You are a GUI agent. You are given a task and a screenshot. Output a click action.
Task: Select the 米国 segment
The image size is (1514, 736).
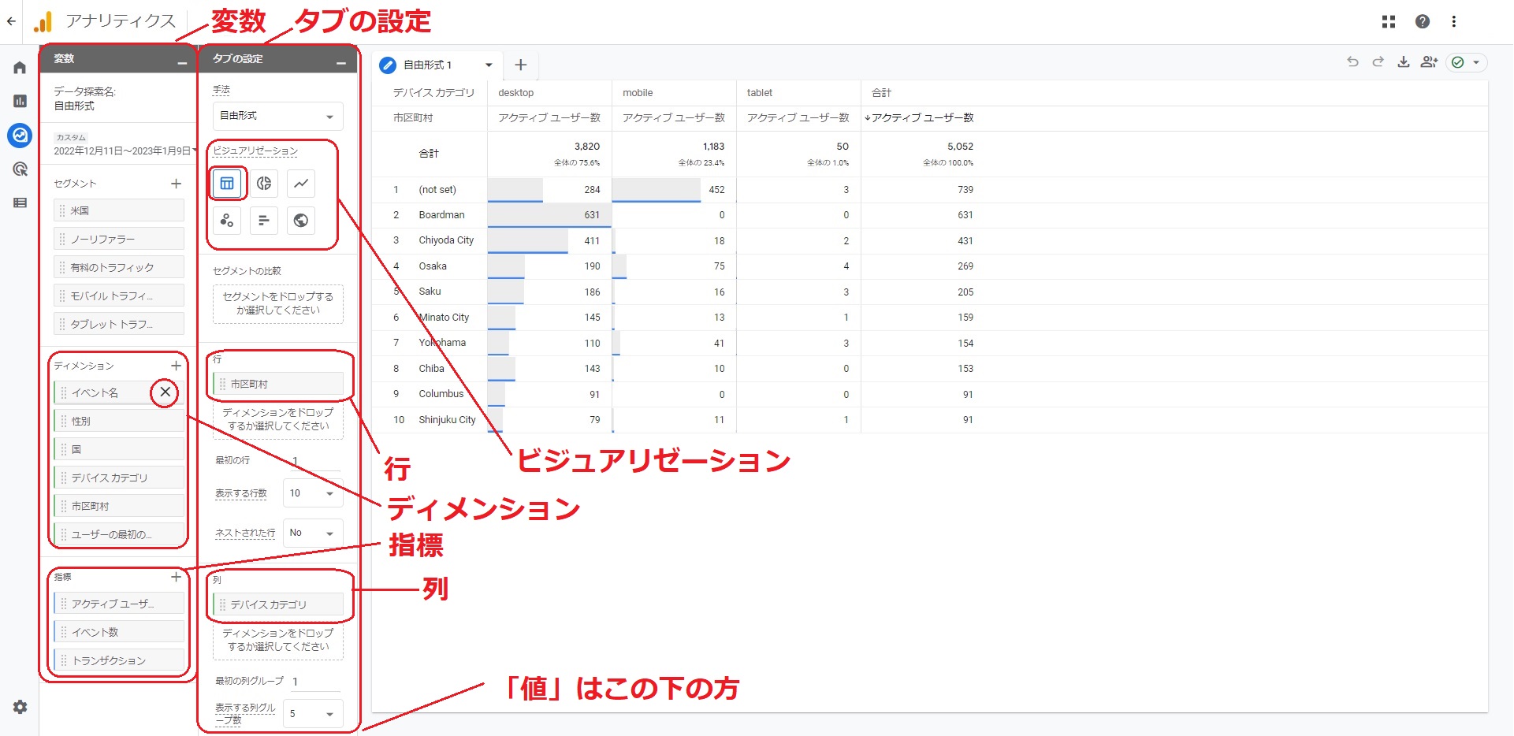click(119, 210)
